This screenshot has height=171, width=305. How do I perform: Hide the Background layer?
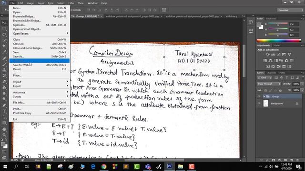pos(259,104)
